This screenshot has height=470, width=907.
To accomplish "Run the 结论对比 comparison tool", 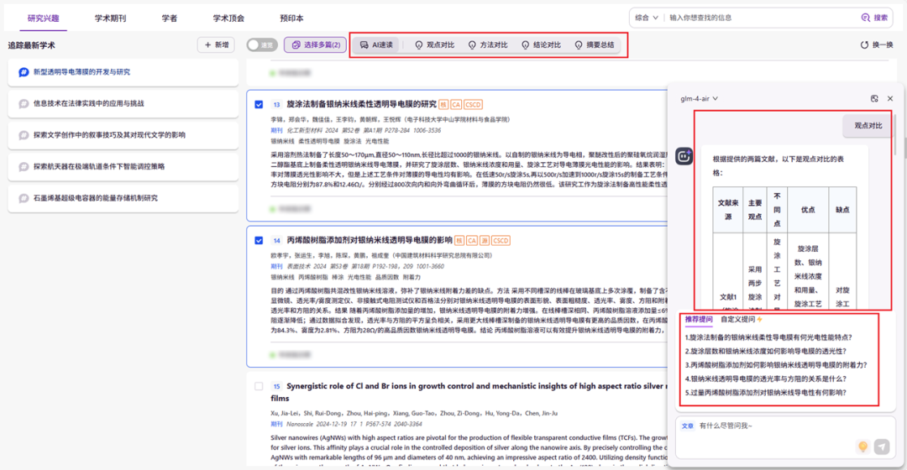I will 541,45.
